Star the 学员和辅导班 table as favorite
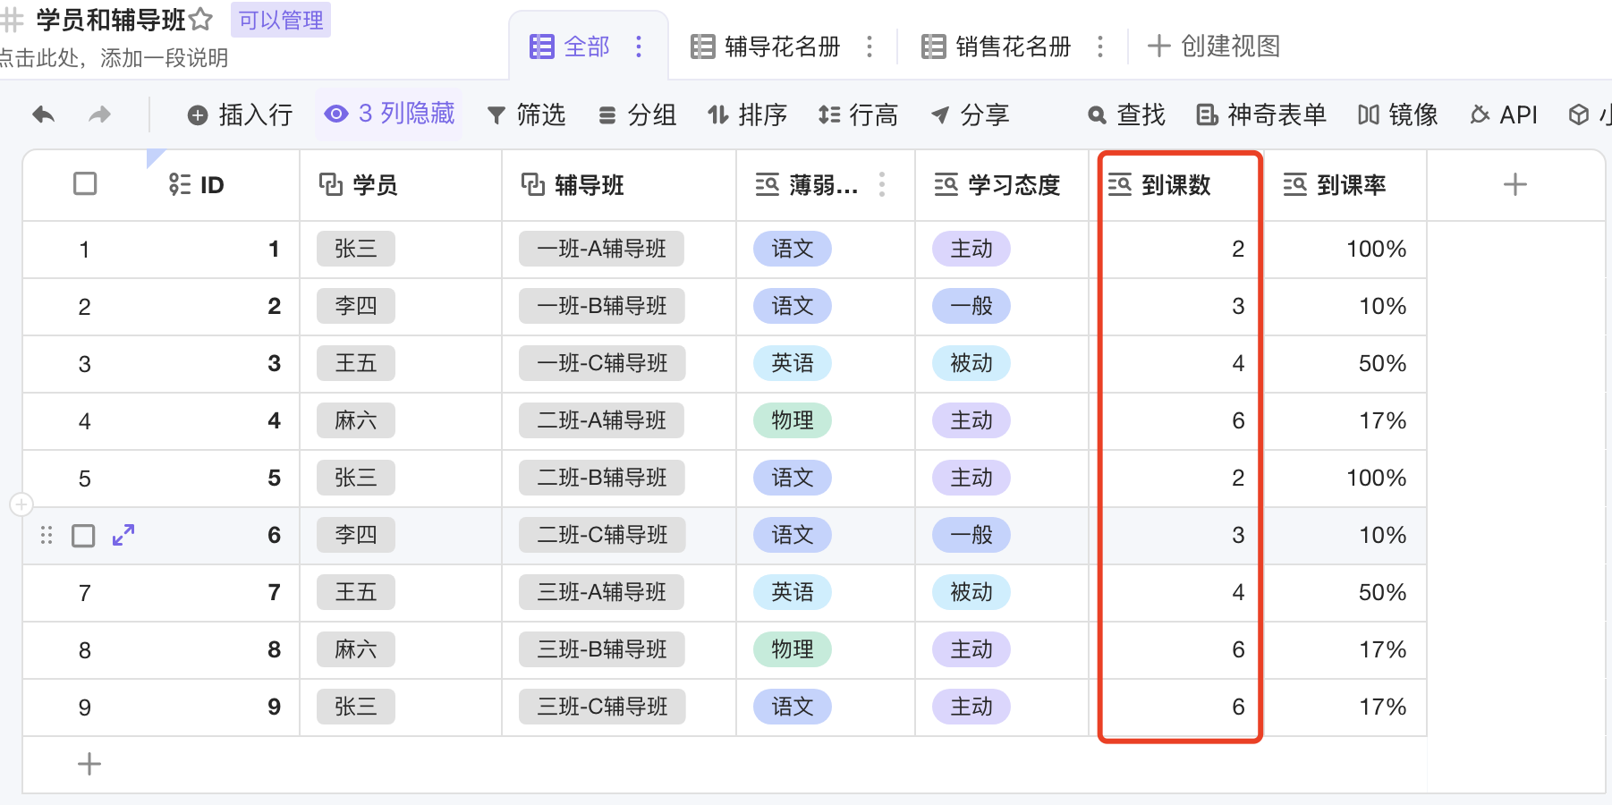The height and width of the screenshot is (805, 1612). point(200,19)
